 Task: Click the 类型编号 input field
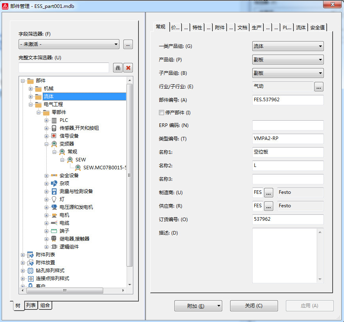point(288,139)
